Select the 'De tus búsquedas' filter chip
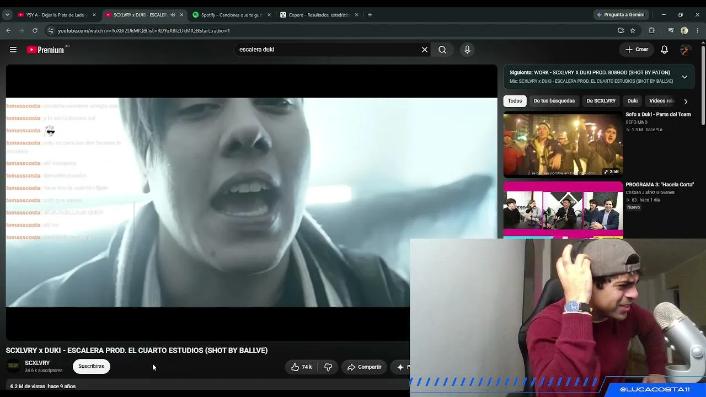 (554, 101)
